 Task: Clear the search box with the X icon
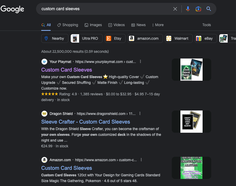point(175,9)
